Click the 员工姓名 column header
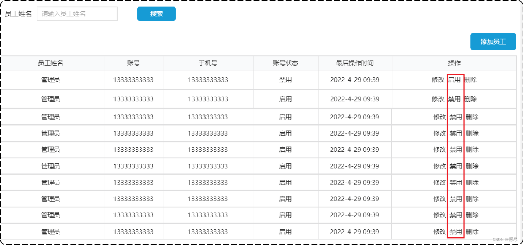The image size is (523, 245). click(50, 63)
